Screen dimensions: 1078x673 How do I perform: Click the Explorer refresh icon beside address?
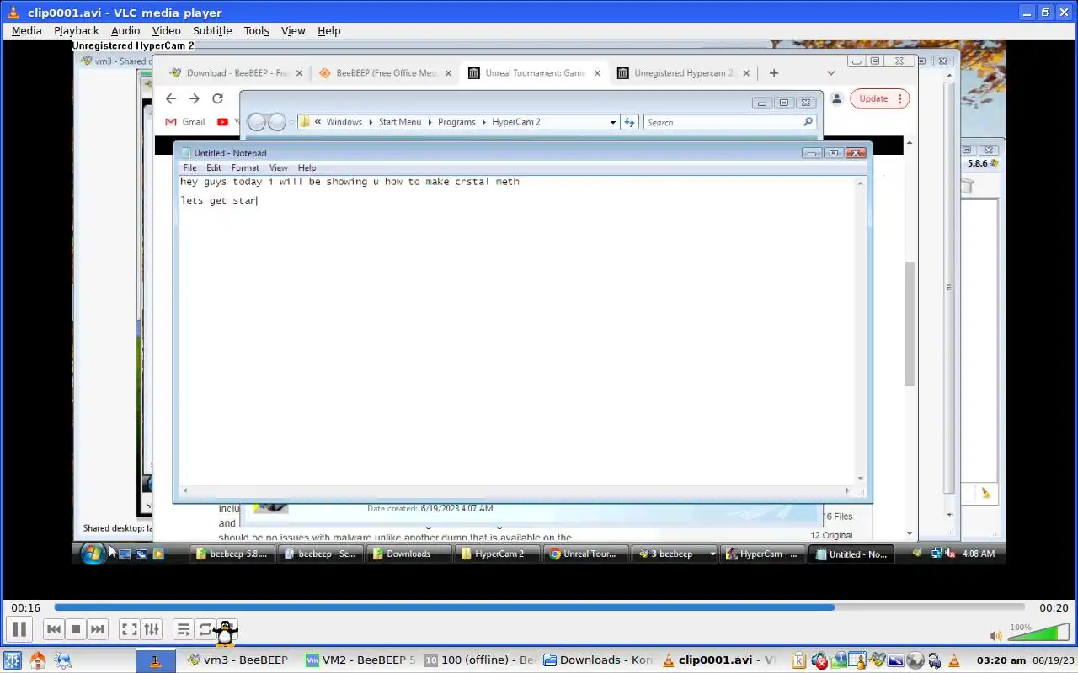coord(629,122)
